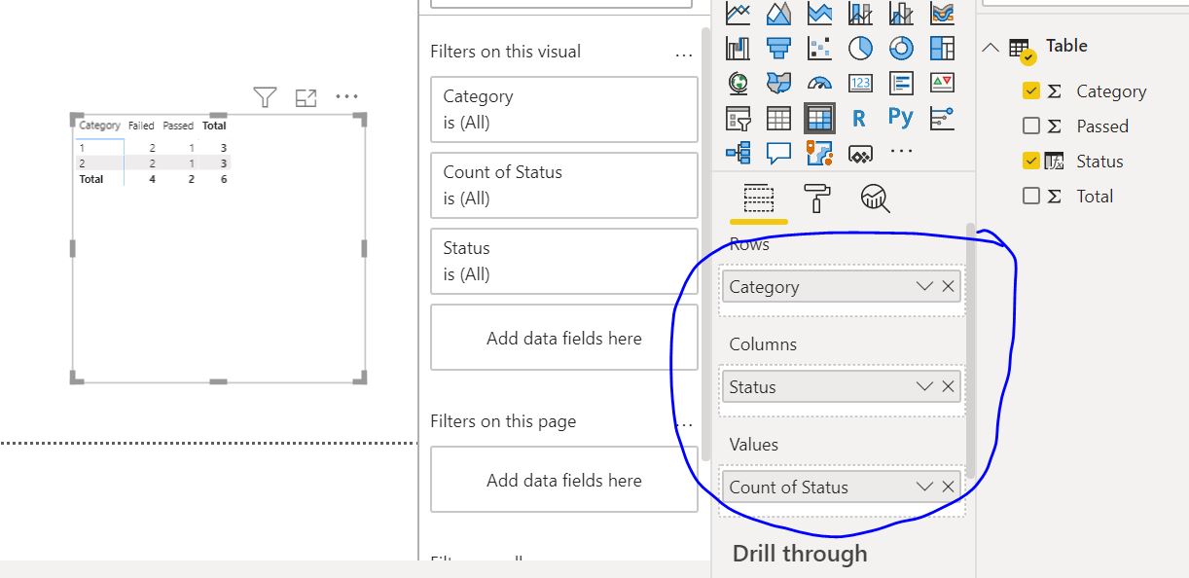Screen dimensions: 1189x578
Task: Select the matrix visual
Action: tap(819, 119)
